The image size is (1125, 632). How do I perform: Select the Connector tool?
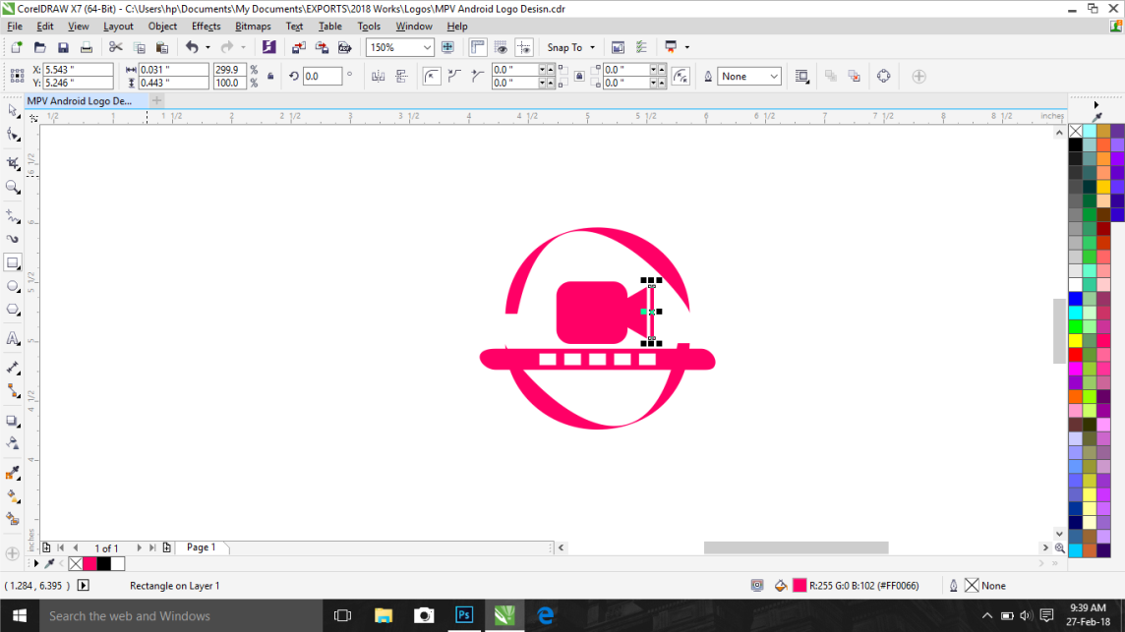click(x=12, y=391)
